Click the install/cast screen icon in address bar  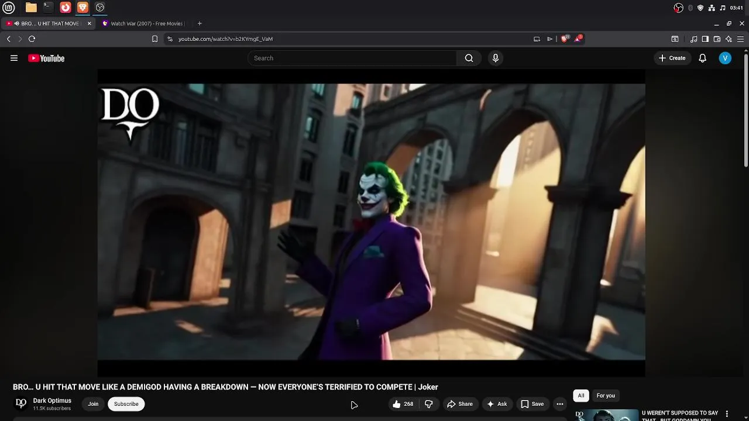pos(537,39)
